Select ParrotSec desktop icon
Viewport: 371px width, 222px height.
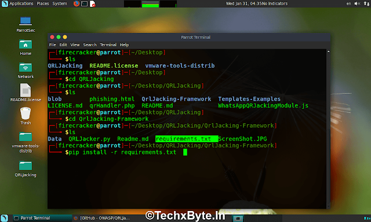(x=26, y=24)
